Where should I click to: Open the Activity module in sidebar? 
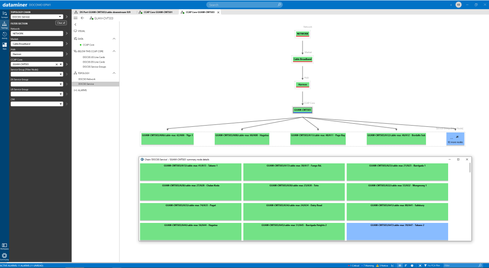pyautogui.click(x=4, y=35)
